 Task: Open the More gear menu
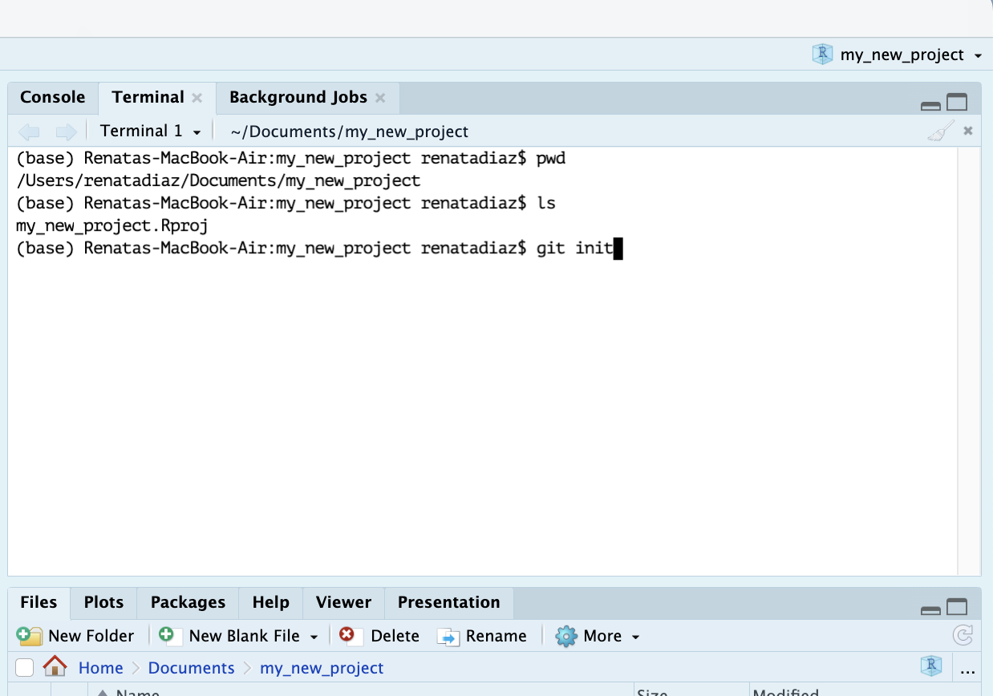[x=598, y=636]
